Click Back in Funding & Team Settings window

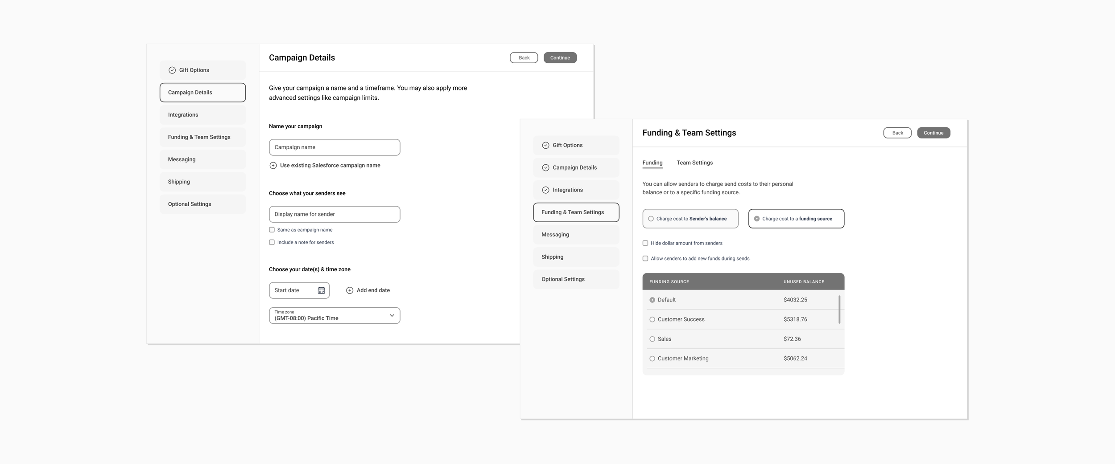(x=897, y=133)
